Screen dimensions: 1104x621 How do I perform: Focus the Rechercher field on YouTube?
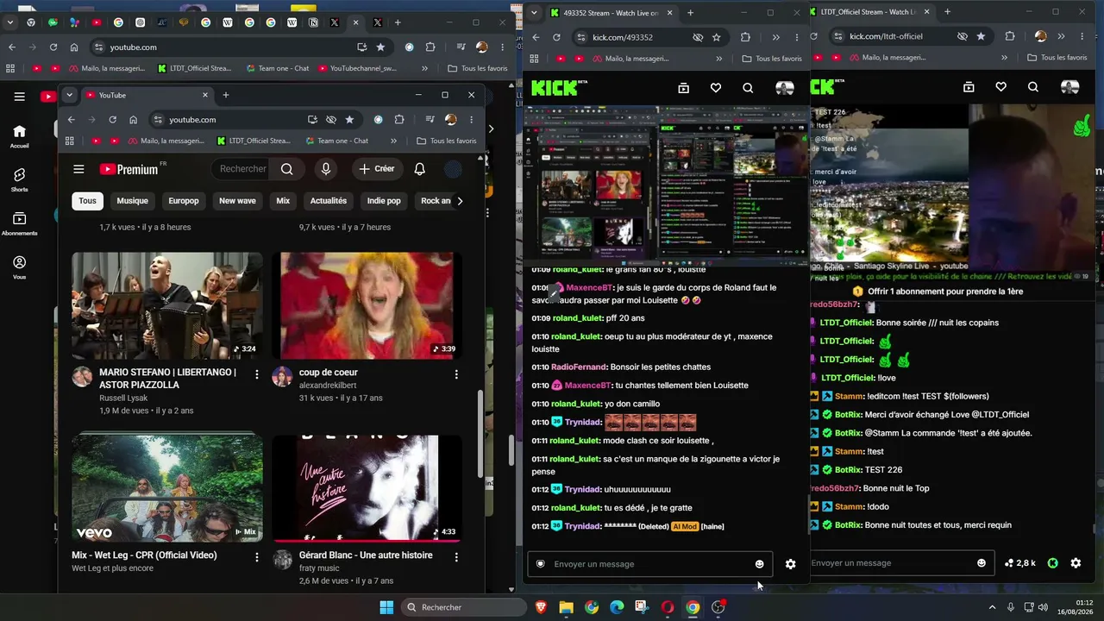tap(242, 169)
